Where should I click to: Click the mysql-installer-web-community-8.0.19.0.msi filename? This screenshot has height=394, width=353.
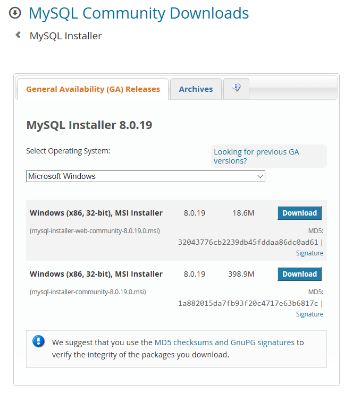point(95,231)
